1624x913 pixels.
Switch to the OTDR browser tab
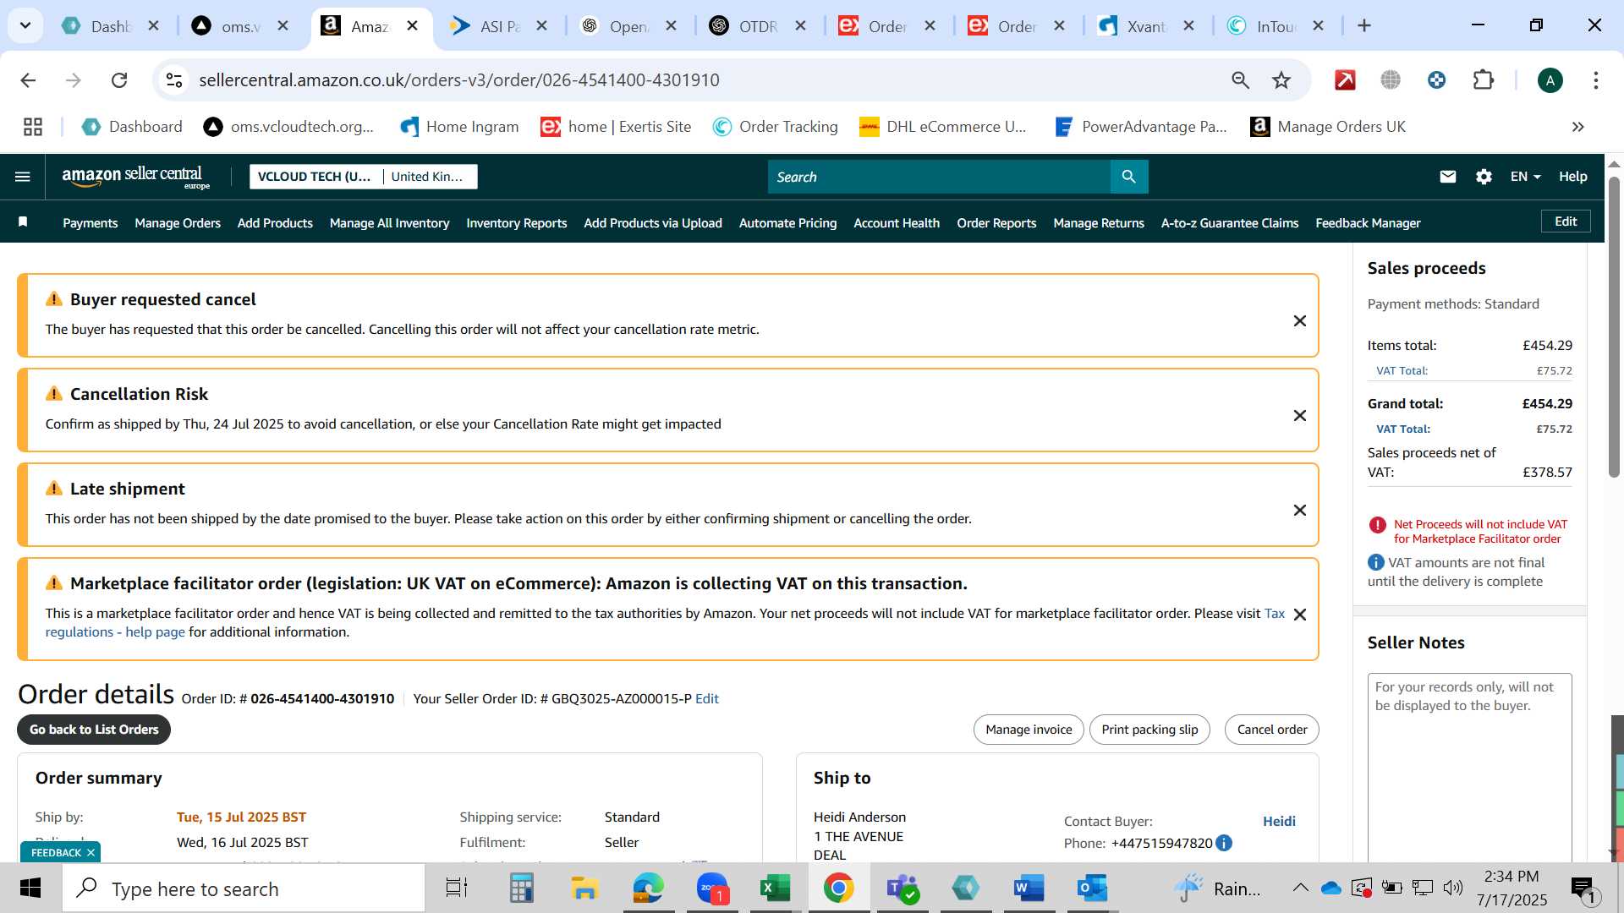pos(757,26)
